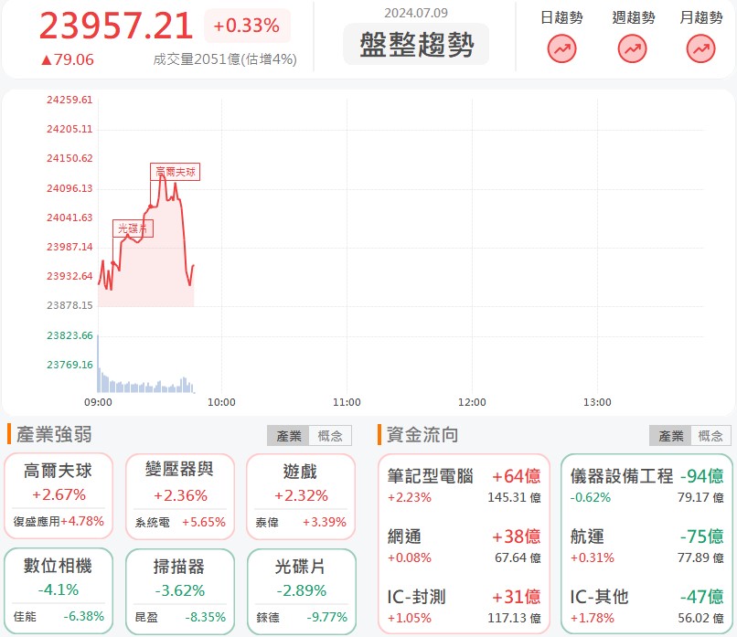Switch to 概念 tab in 產業強弱 section
Viewport: 737px width, 637px height.
(330, 435)
